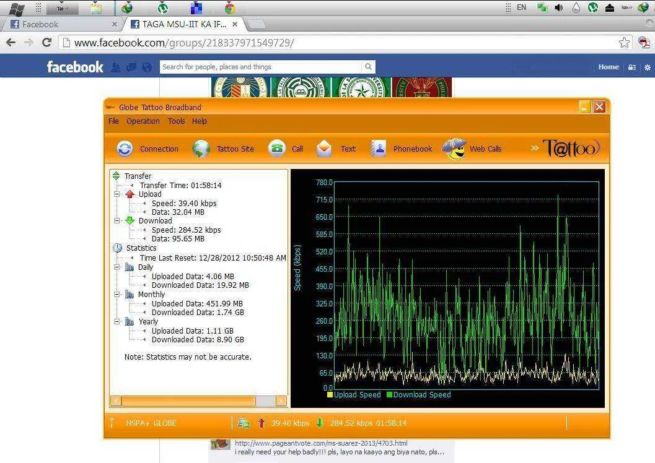
Task: Click the volume speaker tray icon
Action: pos(559,7)
